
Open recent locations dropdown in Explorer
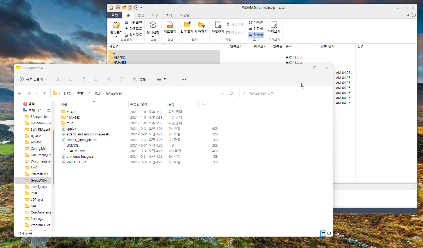(x=37, y=93)
